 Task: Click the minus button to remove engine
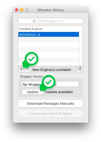(x=27, y=69)
